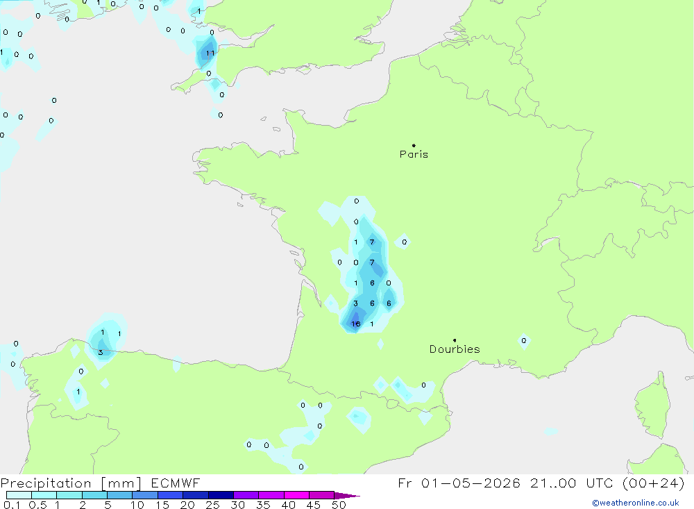This screenshot has height=509, width=694.
Task: Select the '10' legend scale label
Action: tap(137, 505)
